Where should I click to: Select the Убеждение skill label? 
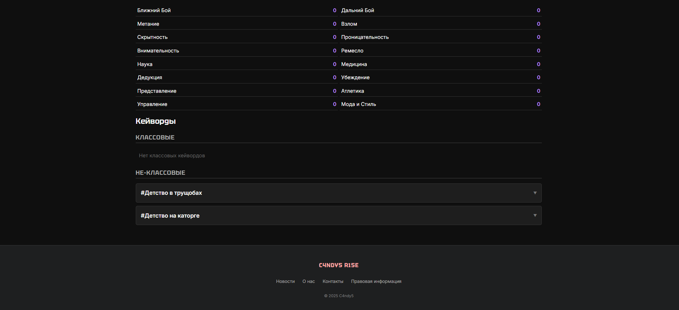(x=355, y=77)
